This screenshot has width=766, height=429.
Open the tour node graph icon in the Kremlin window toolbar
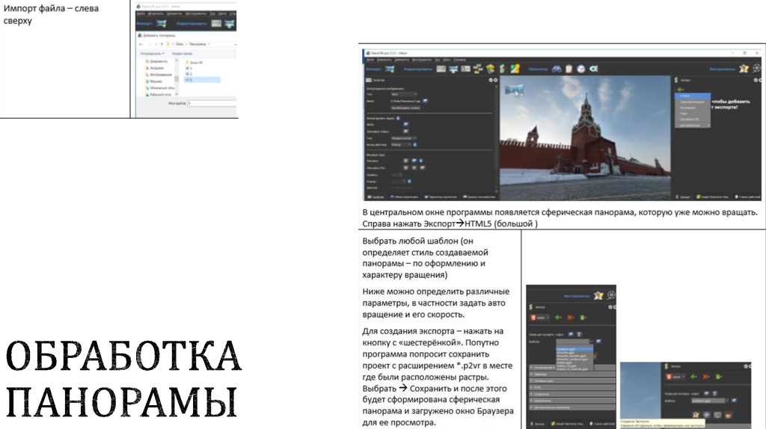coord(478,69)
